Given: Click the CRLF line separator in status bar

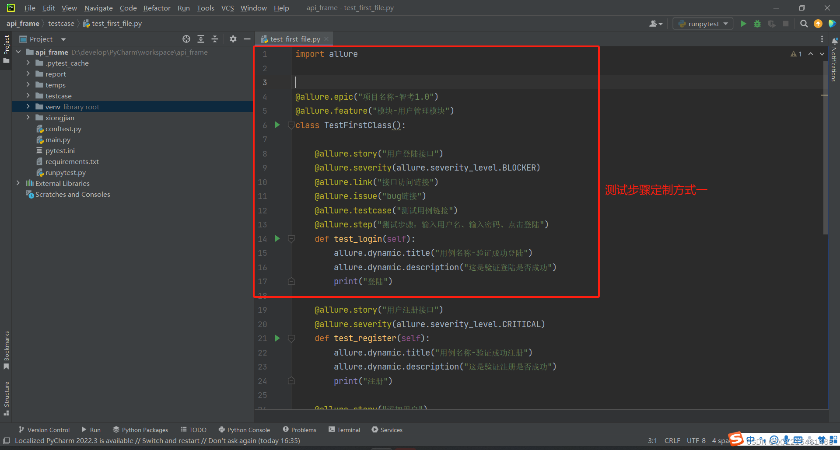Looking at the screenshot, I should pos(672,441).
